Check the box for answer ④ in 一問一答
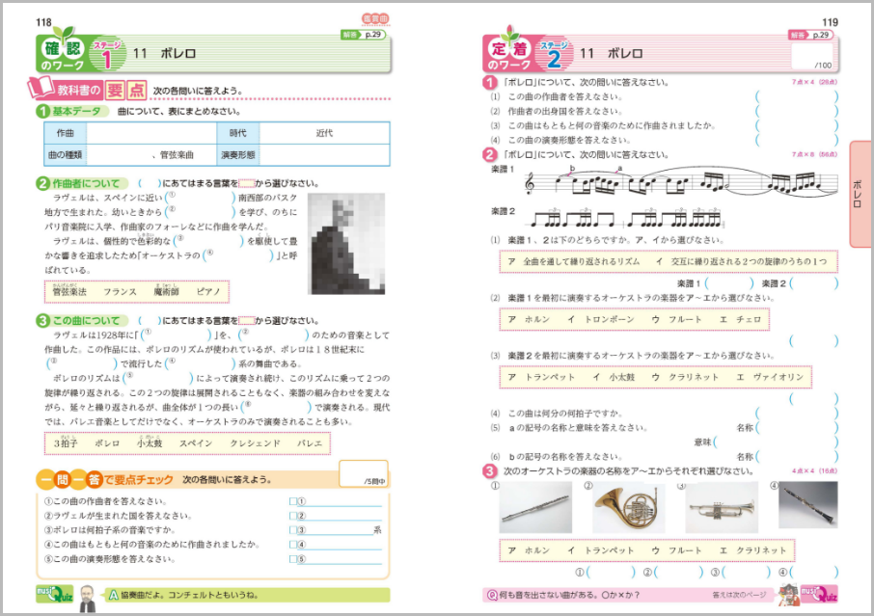This screenshot has width=874, height=616. pyautogui.click(x=292, y=545)
